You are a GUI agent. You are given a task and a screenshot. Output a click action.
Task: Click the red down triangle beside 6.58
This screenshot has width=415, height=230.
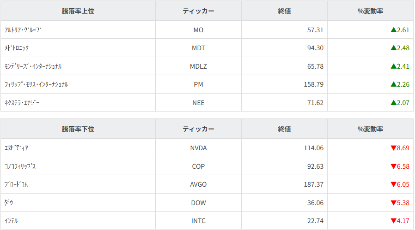point(393,166)
